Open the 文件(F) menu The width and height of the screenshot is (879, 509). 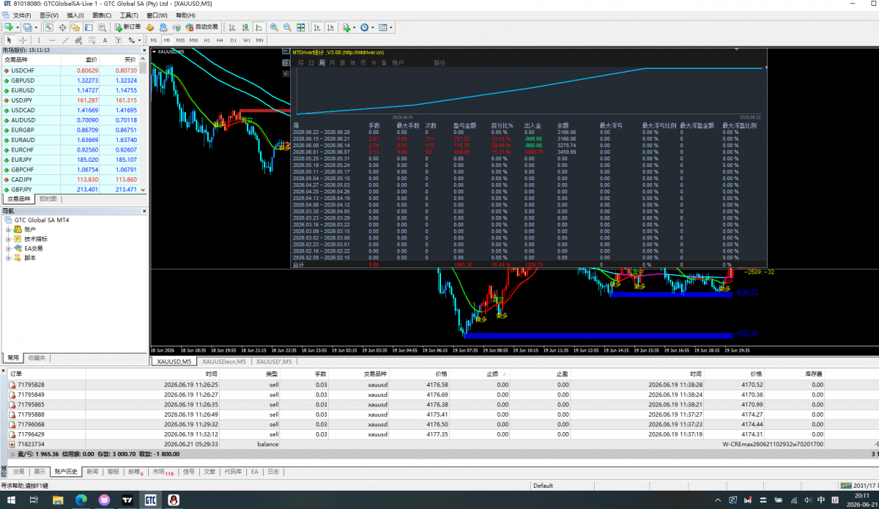click(22, 15)
